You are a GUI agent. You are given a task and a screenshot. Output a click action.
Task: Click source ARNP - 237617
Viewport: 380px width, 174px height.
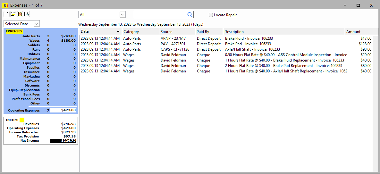tap(173, 38)
